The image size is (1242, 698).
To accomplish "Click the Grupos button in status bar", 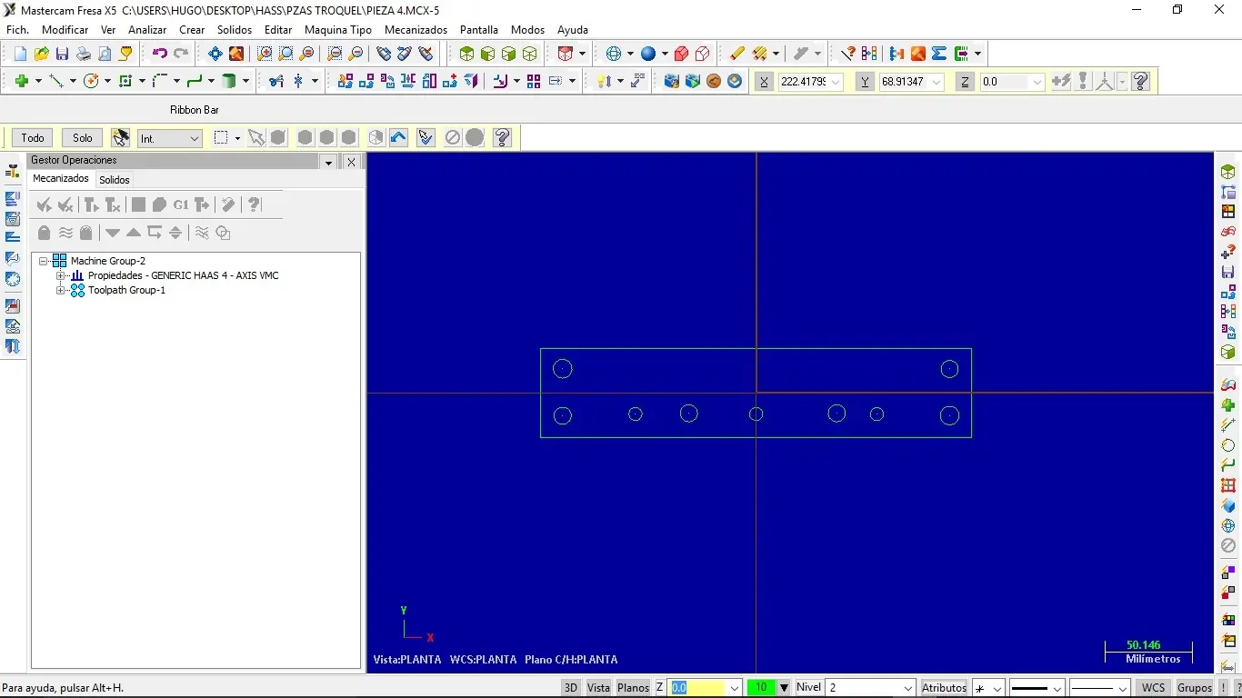I will (x=1195, y=687).
